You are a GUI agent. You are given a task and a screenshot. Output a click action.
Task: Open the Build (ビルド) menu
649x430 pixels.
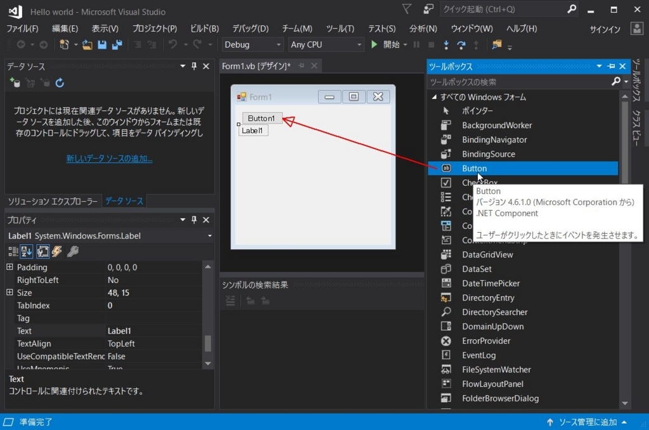(x=205, y=29)
